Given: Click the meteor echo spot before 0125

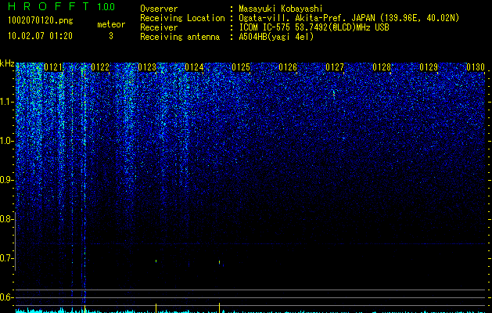Looking at the screenshot, I should pyautogui.click(x=219, y=262).
